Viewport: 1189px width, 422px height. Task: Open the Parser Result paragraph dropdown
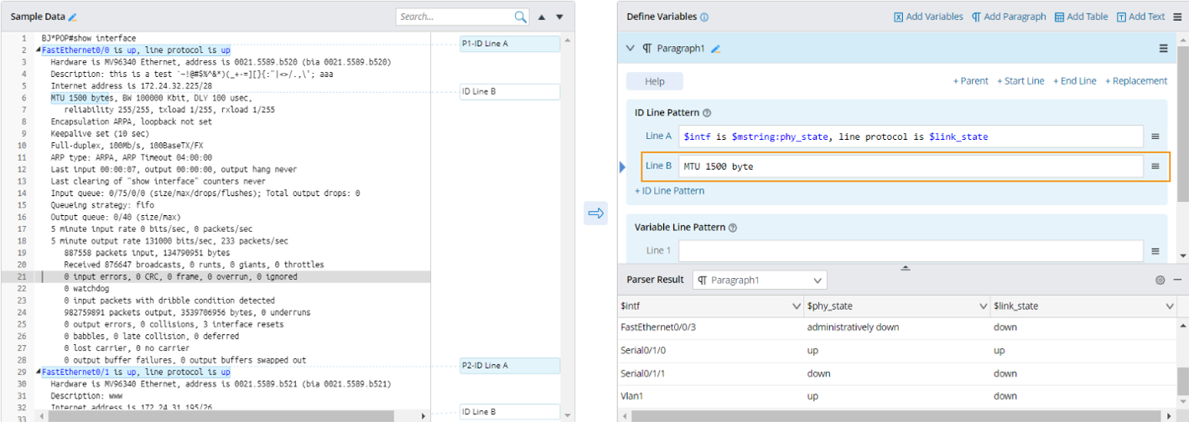tap(759, 280)
